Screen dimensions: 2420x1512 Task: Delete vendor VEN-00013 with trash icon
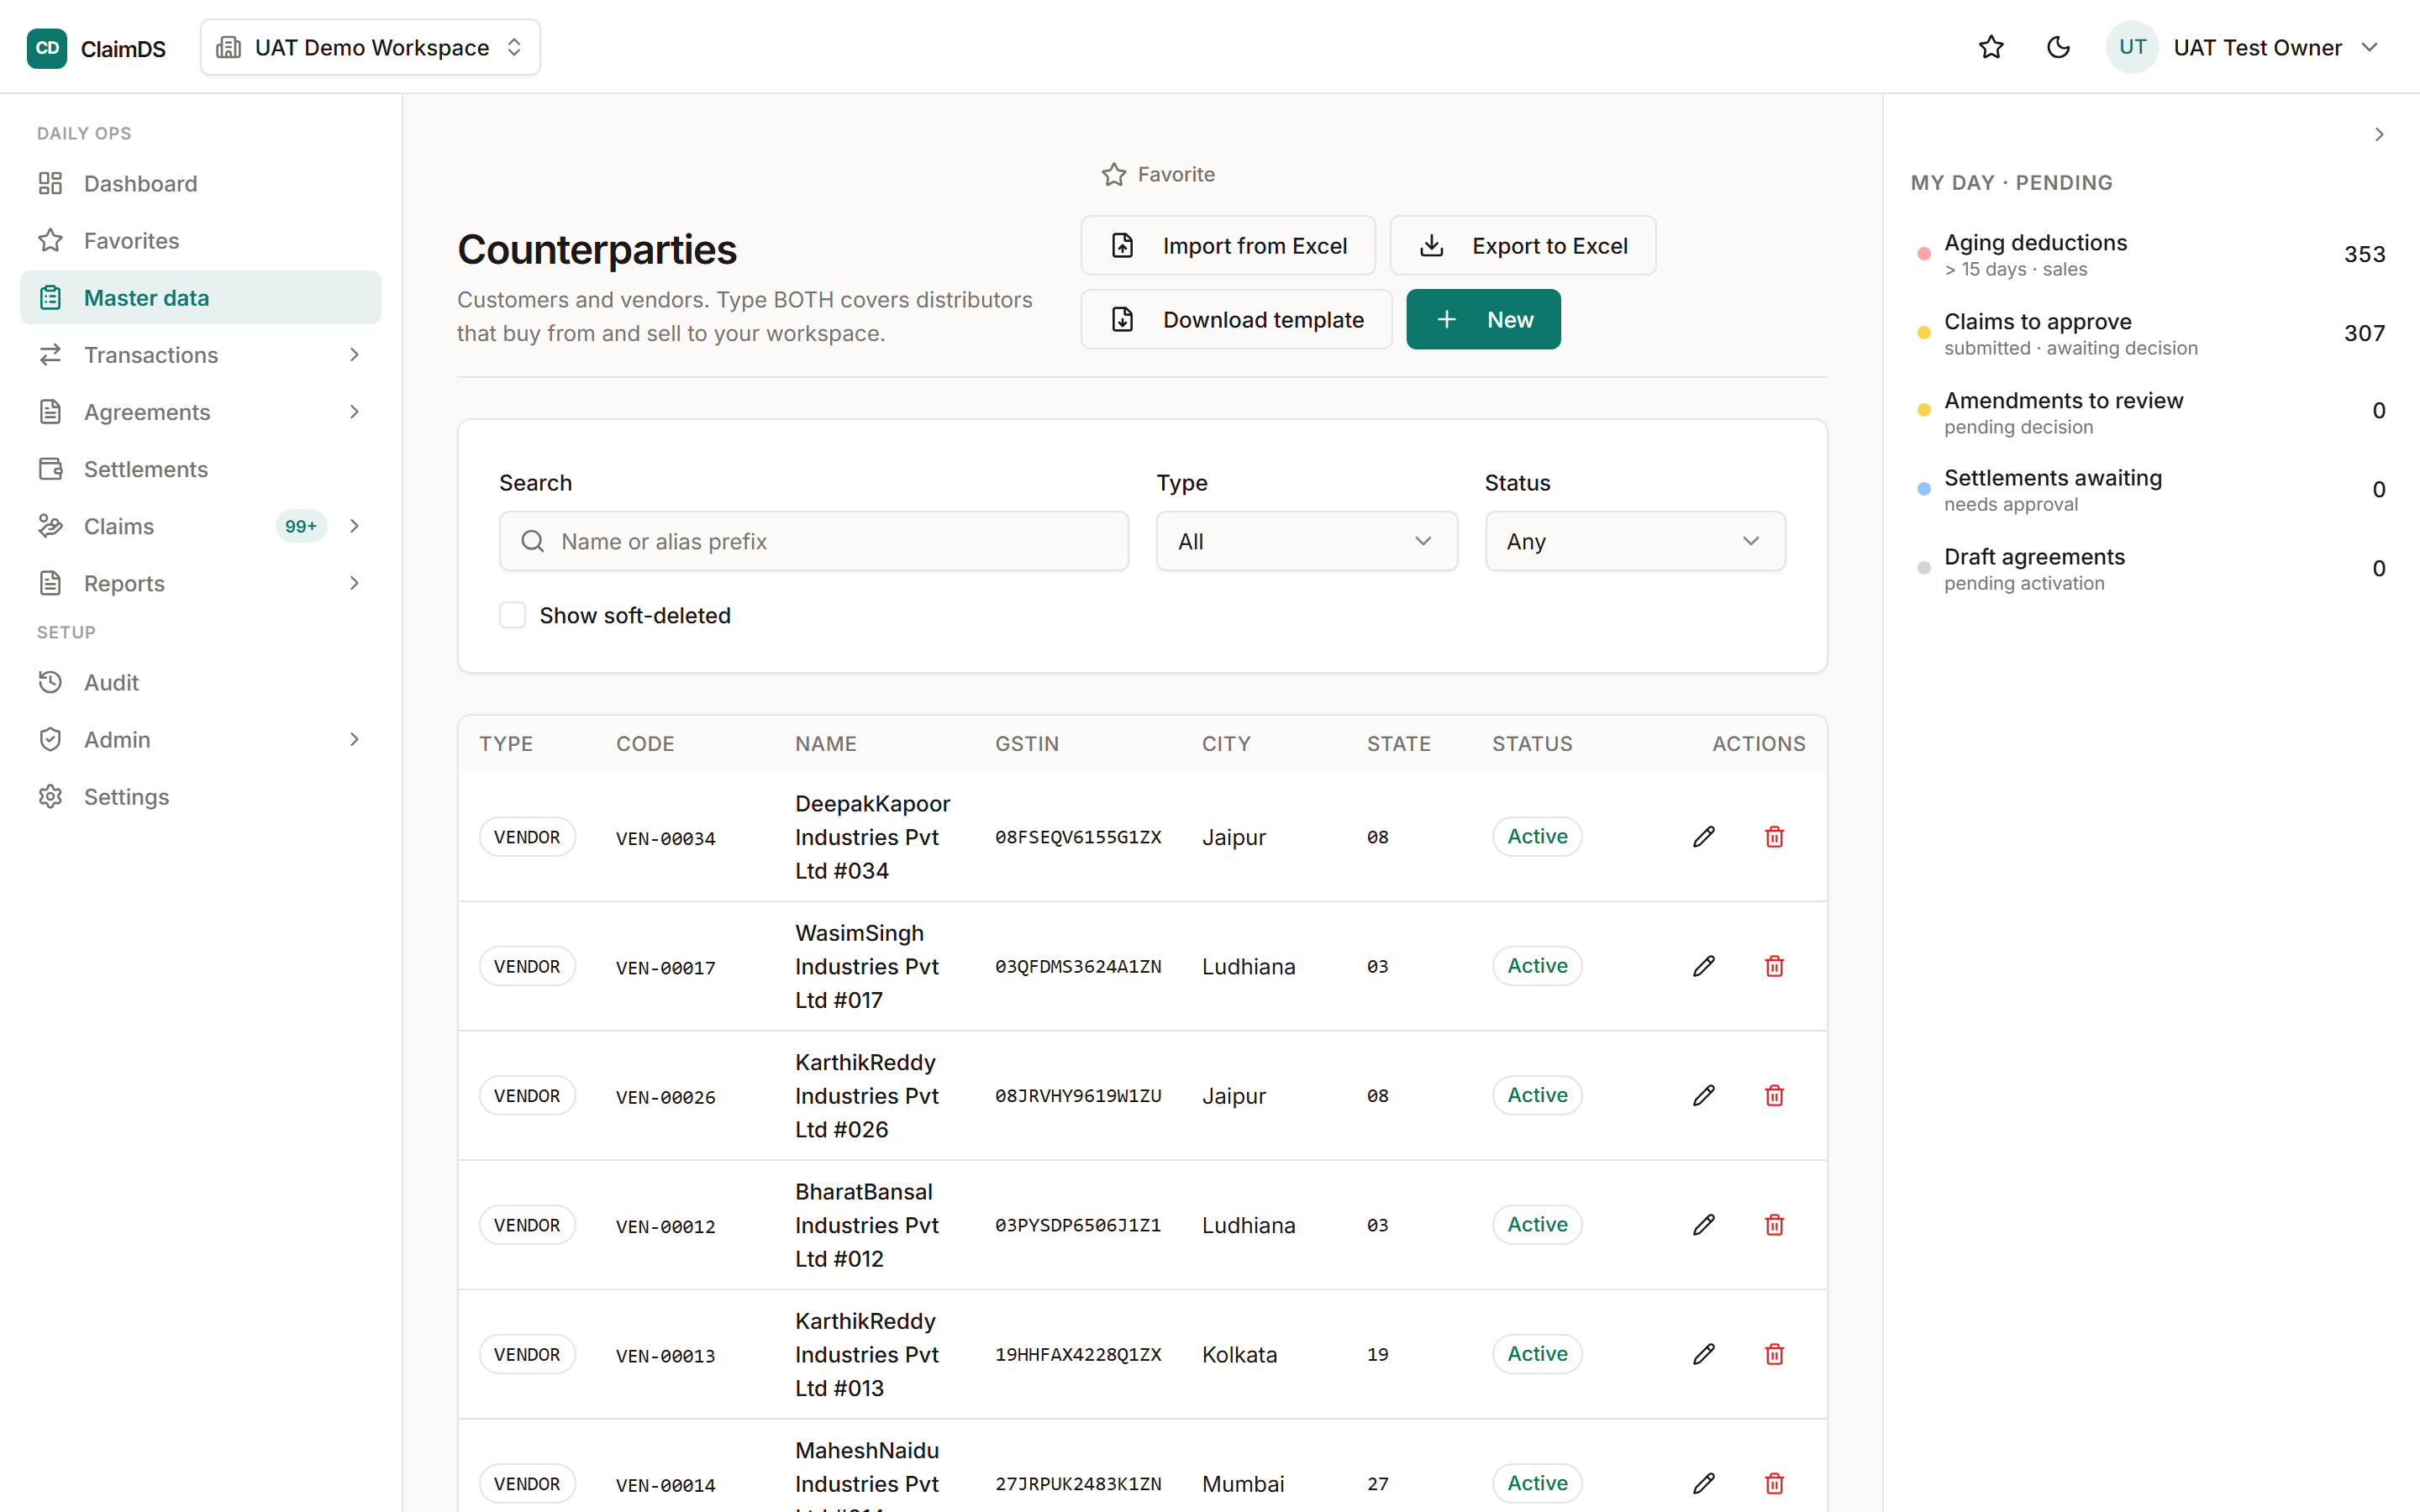[x=1774, y=1354]
